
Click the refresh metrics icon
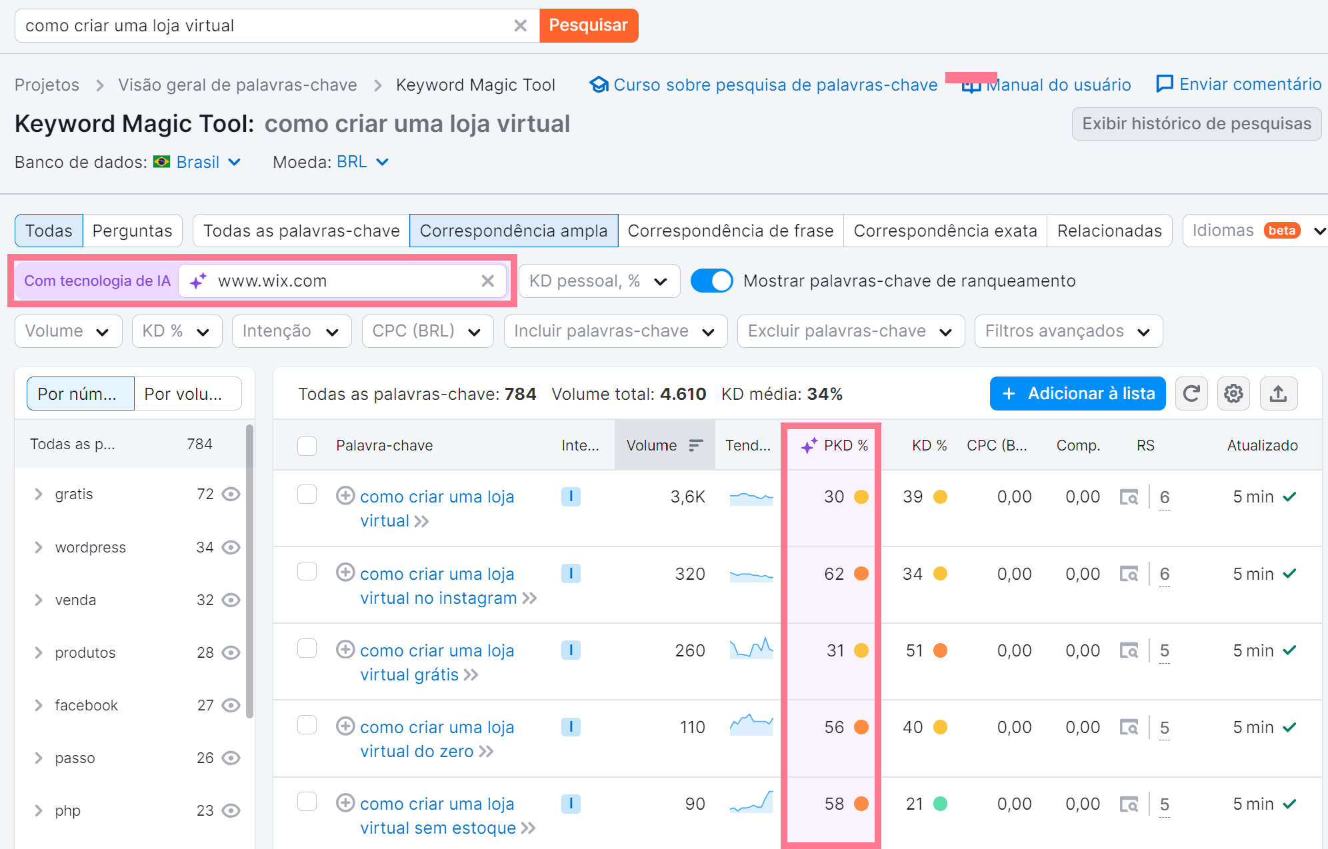click(1191, 394)
